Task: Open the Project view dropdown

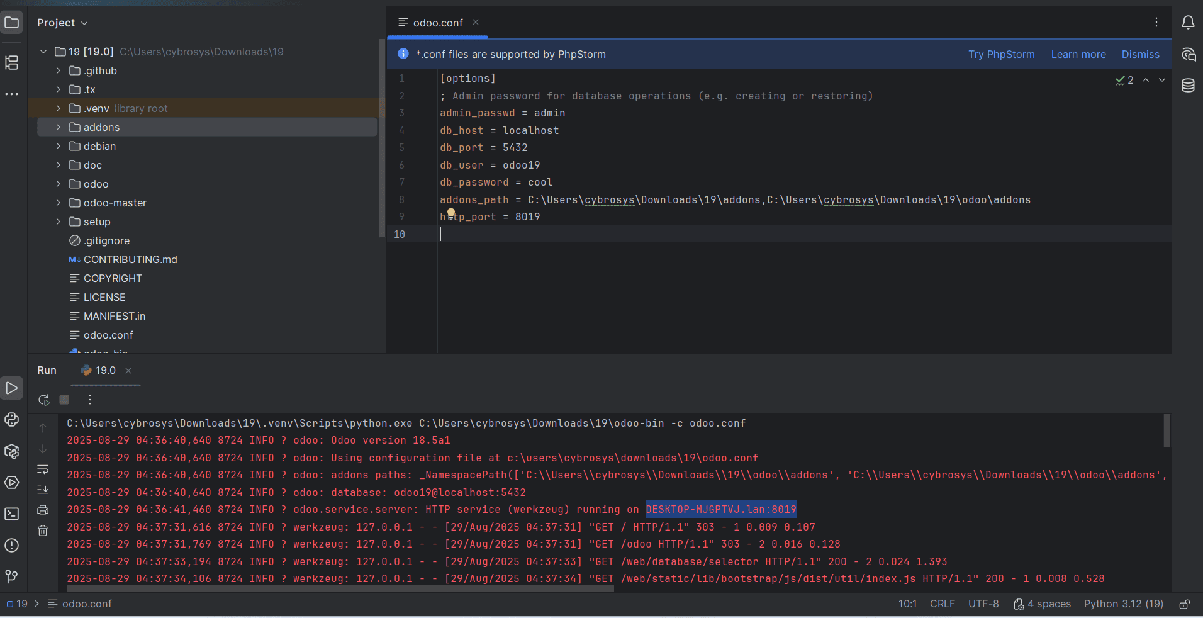Action: click(x=62, y=23)
